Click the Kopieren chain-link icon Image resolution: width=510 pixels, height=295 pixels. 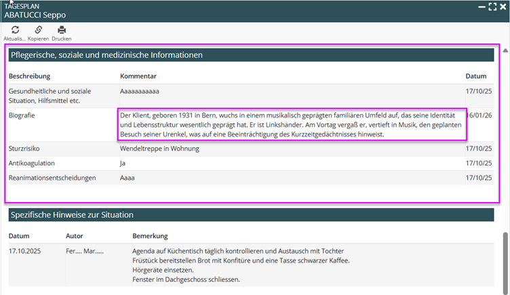[38, 30]
